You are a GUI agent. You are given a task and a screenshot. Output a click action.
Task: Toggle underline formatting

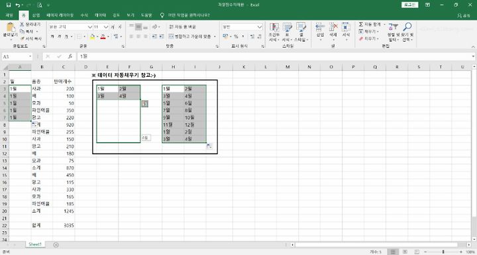pyautogui.click(x=66, y=36)
